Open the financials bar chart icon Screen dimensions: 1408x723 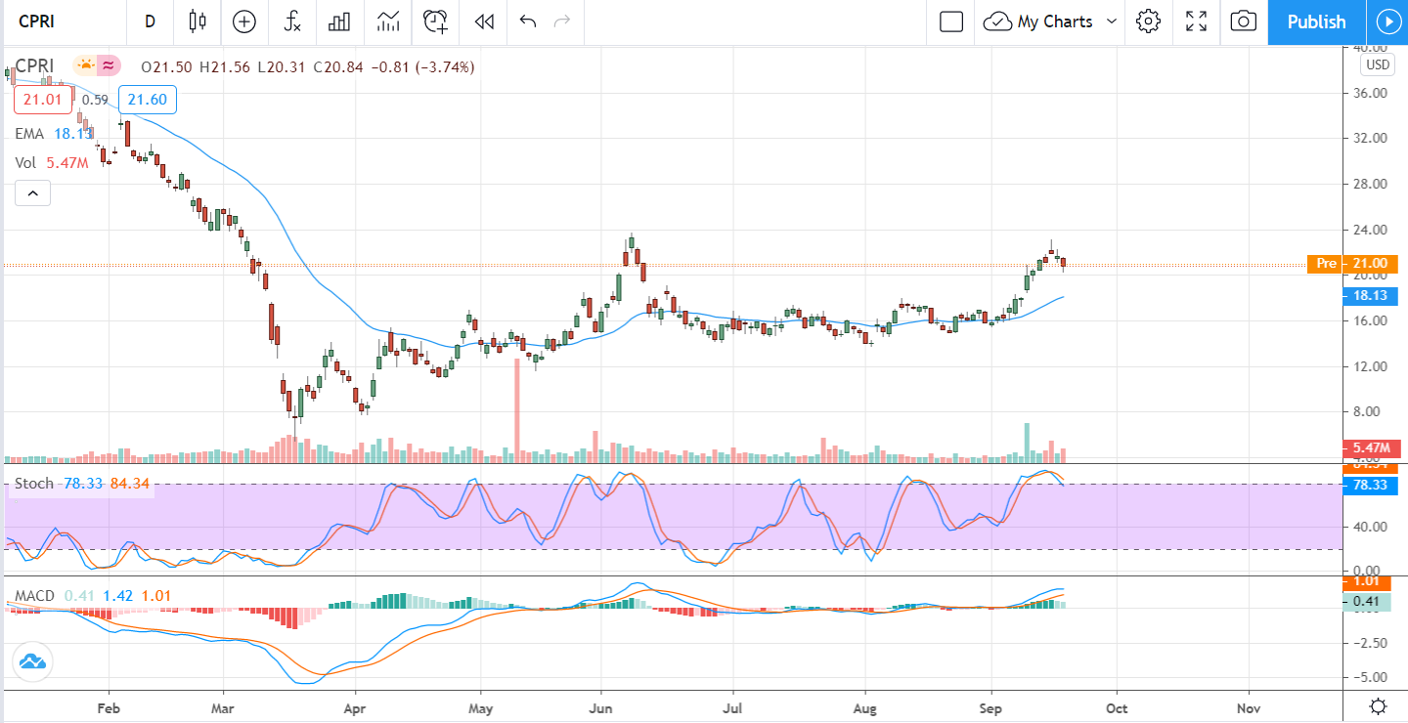[340, 21]
